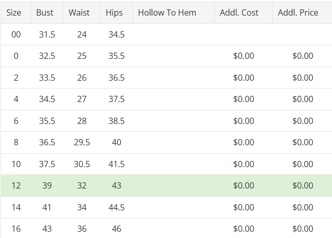
Task: Click the Addl. Price column header
Action: 298,12
